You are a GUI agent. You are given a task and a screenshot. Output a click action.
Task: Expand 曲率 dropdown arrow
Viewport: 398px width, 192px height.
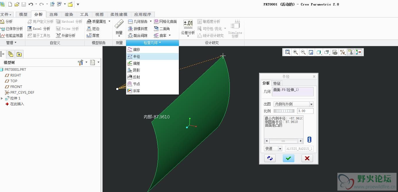point(170,36)
